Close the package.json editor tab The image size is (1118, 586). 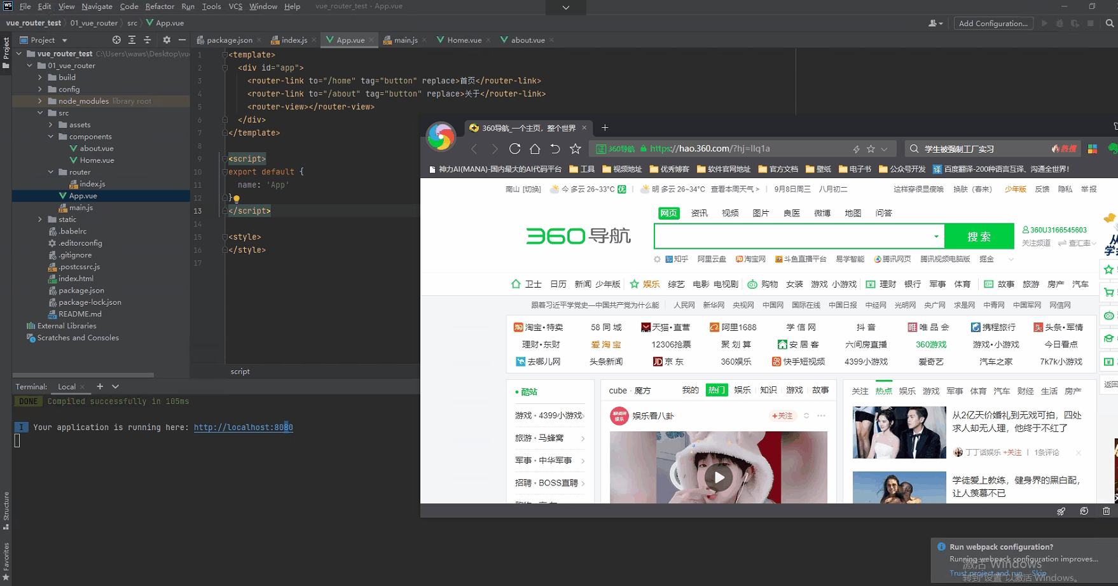259,40
